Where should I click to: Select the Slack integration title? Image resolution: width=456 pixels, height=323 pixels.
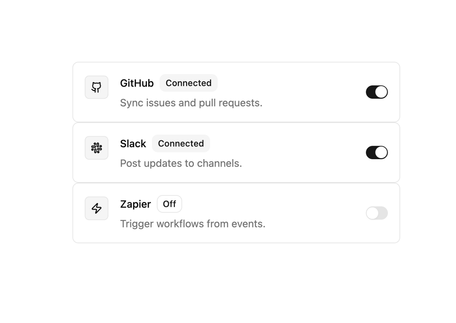click(133, 144)
